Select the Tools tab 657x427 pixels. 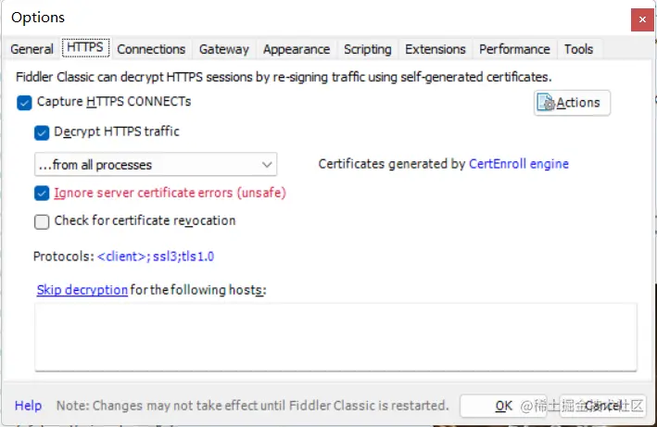pyautogui.click(x=578, y=49)
